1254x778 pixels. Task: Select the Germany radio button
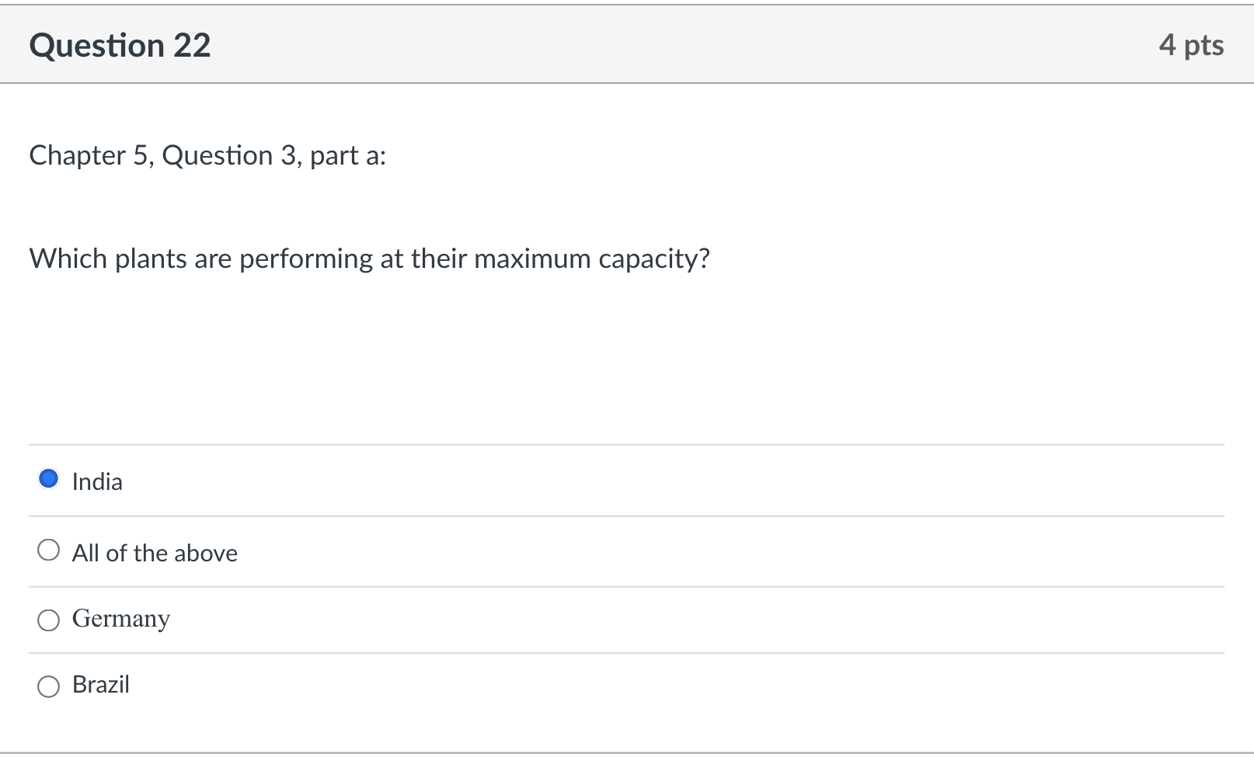(48, 620)
